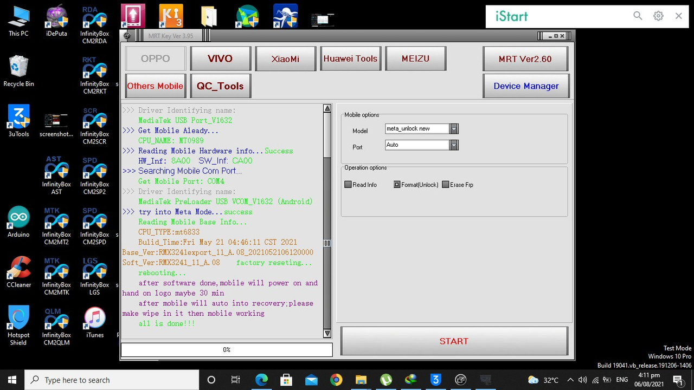This screenshot has height=390, width=694.
Task: Click the 'all is done!!!' log line
Action: 166,323
